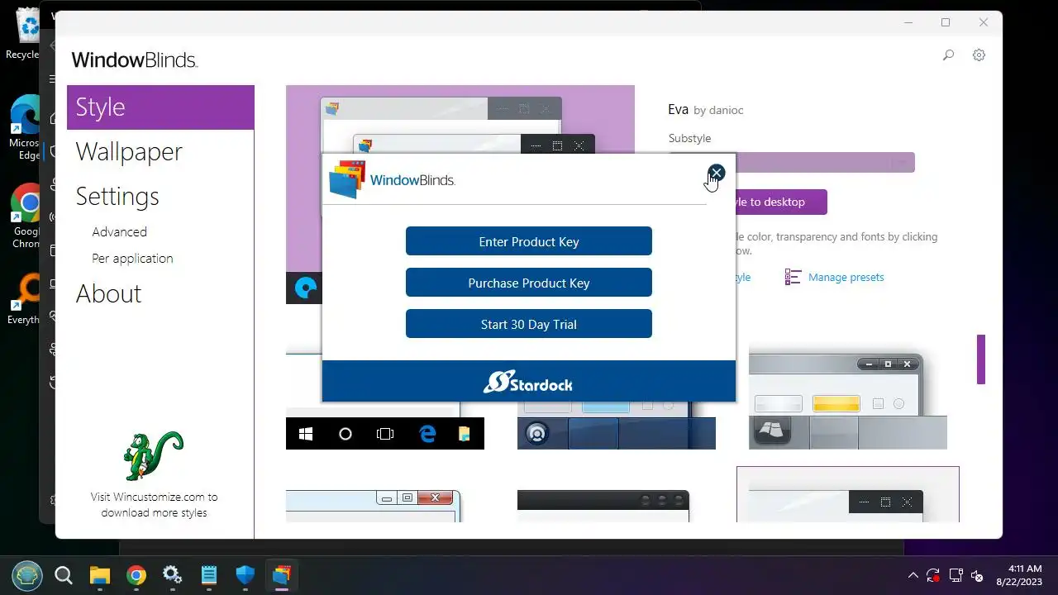Select the Windows 10 dark taskbar style thumbnail
Image resolution: width=1058 pixels, height=595 pixels.
pyautogui.click(x=385, y=426)
